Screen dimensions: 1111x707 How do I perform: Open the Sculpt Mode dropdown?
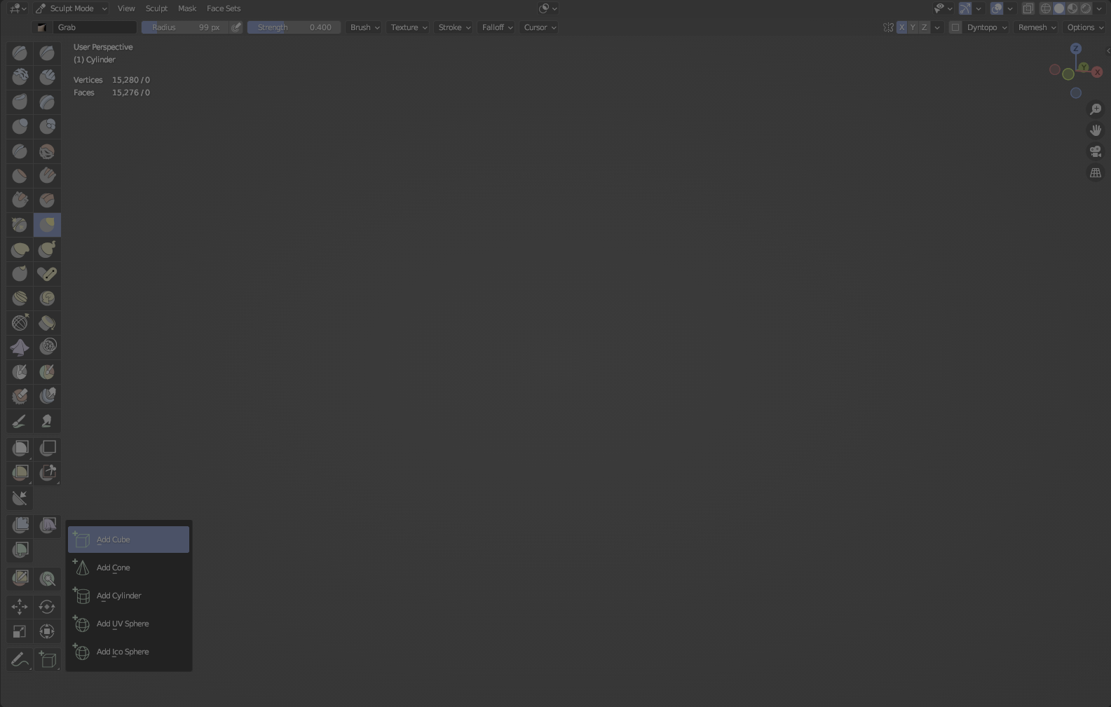tap(71, 8)
